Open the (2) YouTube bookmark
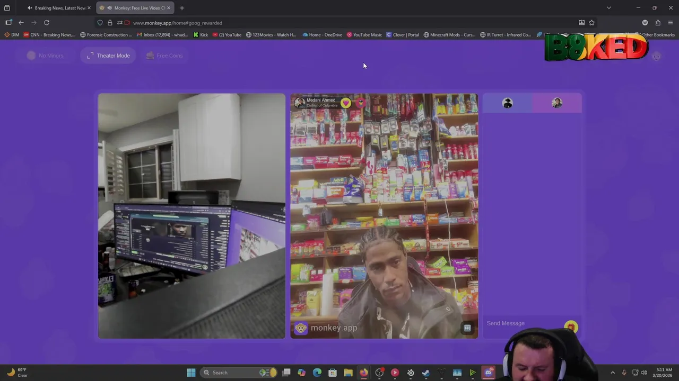 click(x=227, y=35)
